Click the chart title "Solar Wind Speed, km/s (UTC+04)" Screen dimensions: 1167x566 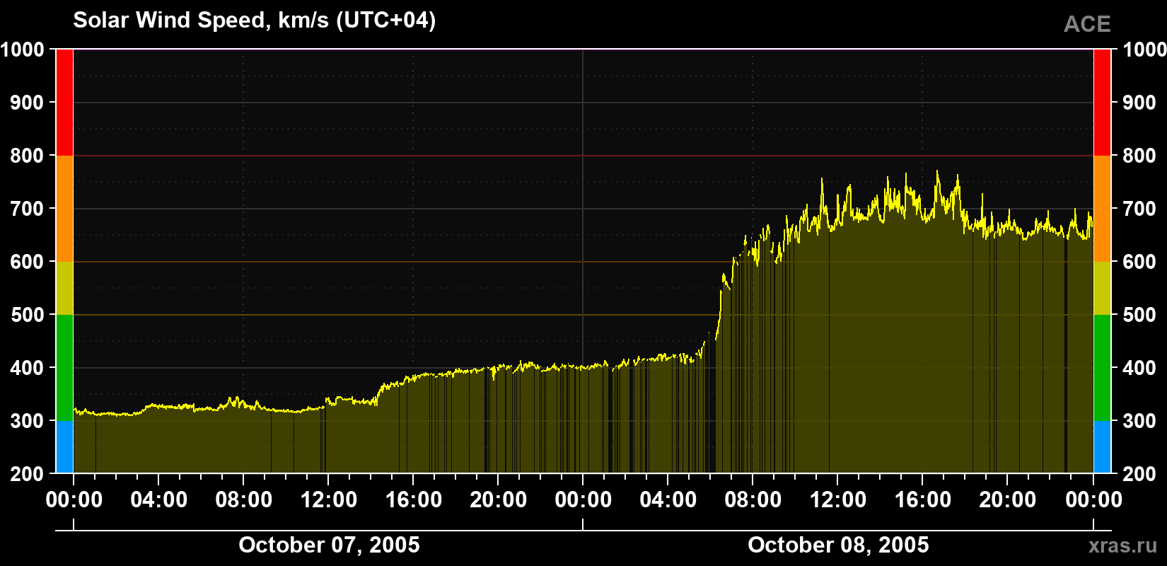255,21
